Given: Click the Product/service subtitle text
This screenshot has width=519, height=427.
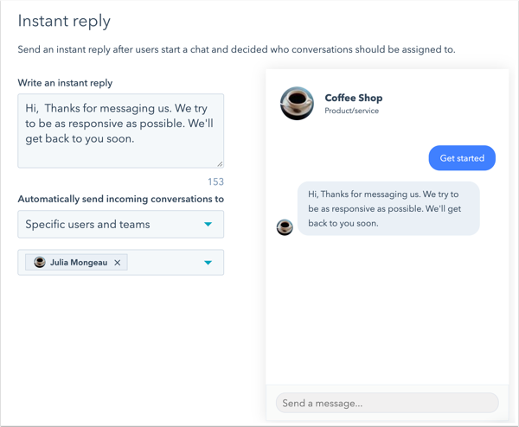Looking at the screenshot, I should tap(351, 112).
